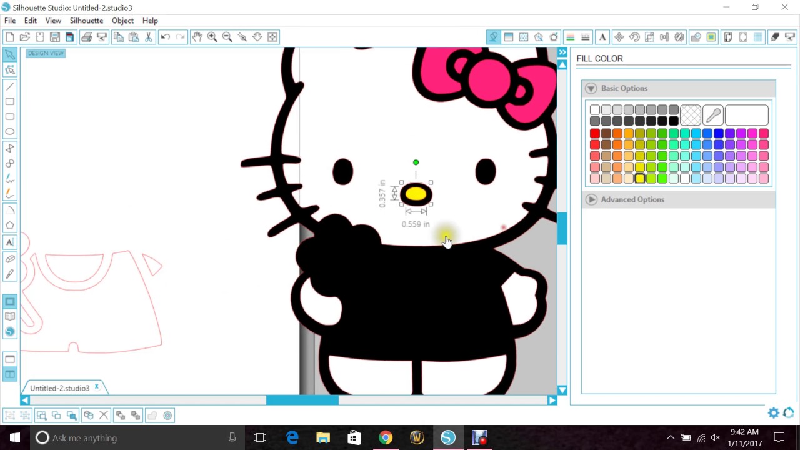Screen dimensions: 800x450
Task: Zoom in with the magnifier plus icon
Action: click(212, 37)
